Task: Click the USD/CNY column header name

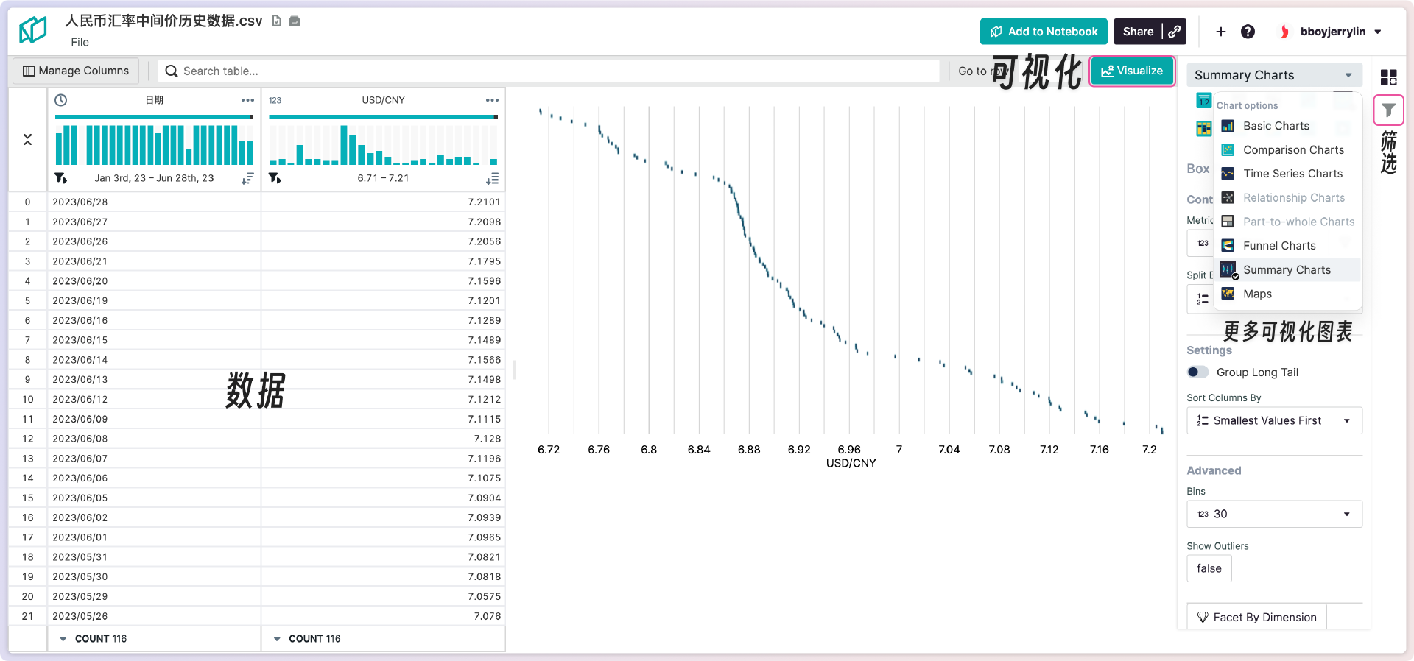Action: click(x=383, y=100)
